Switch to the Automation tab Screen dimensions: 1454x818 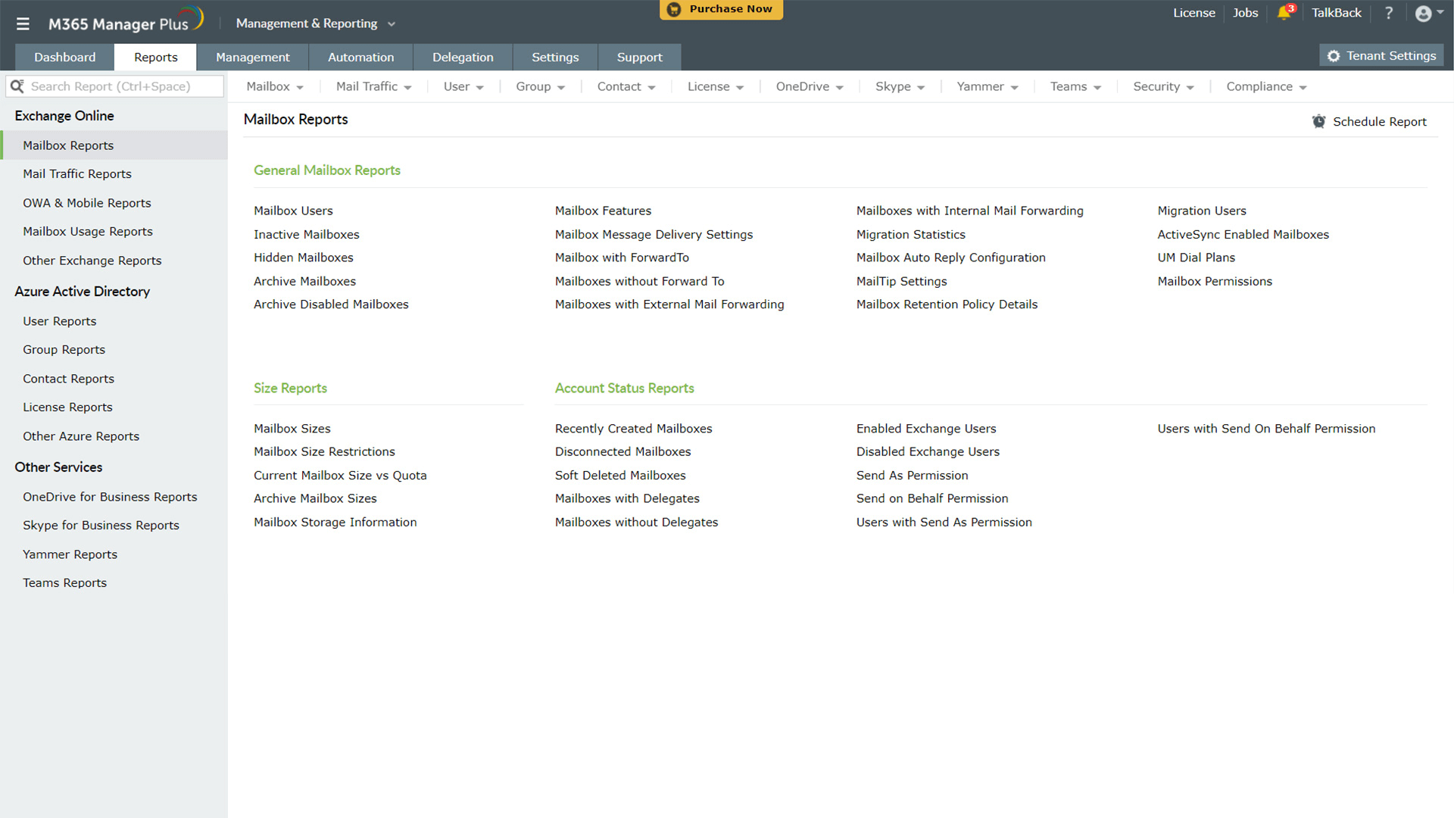click(360, 58)
